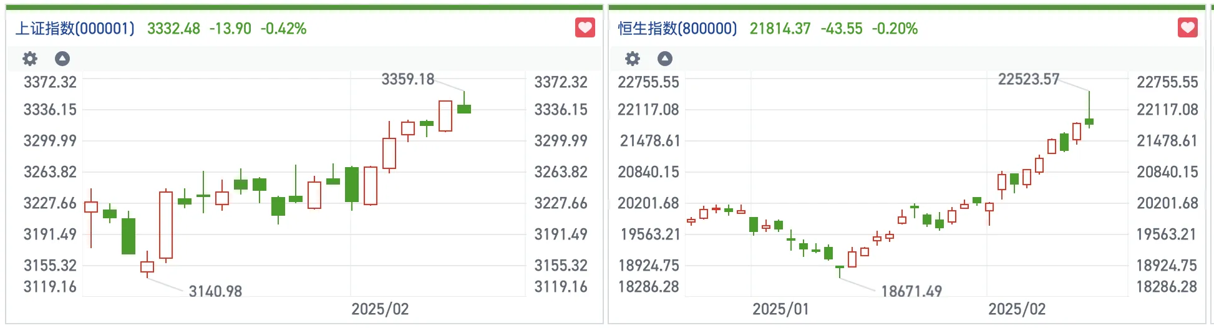
Task: Click the 22523.57 high price label
Action: (1029, 79)
